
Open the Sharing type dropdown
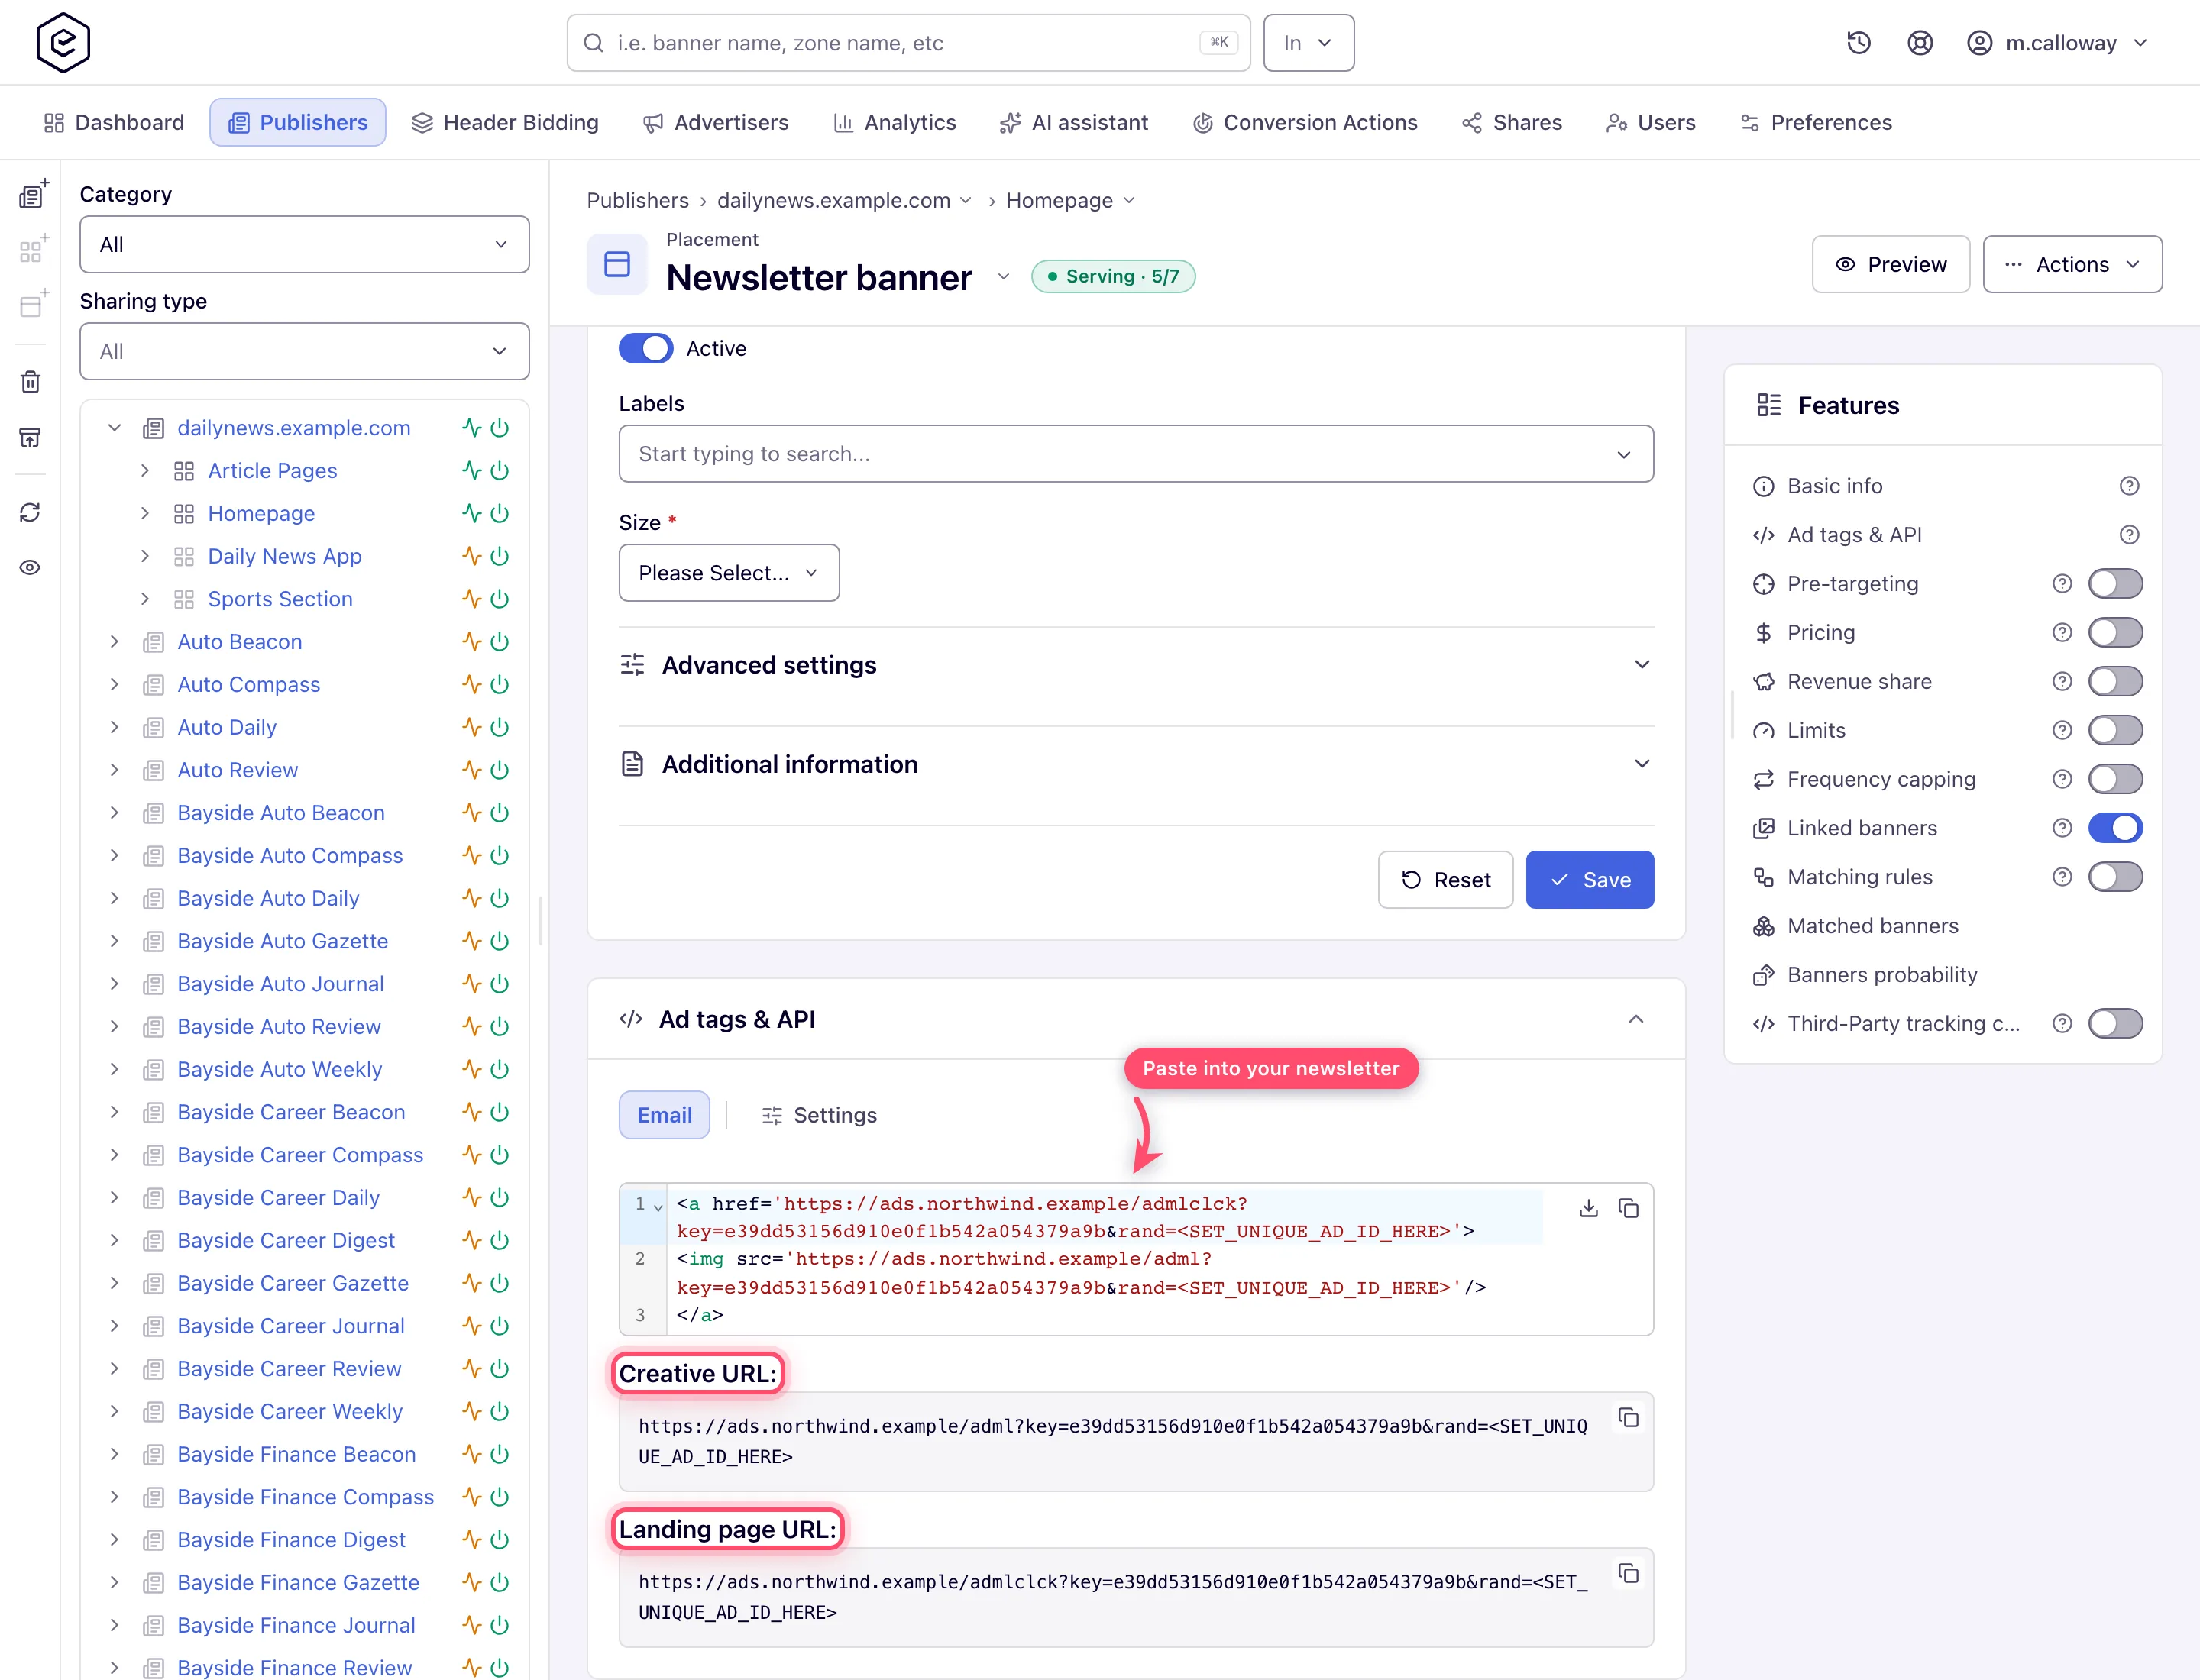[304, 352]
